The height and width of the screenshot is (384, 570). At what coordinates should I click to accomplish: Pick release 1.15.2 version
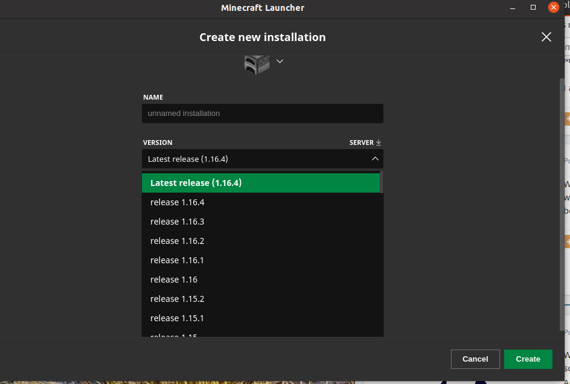tap(261, 298)
